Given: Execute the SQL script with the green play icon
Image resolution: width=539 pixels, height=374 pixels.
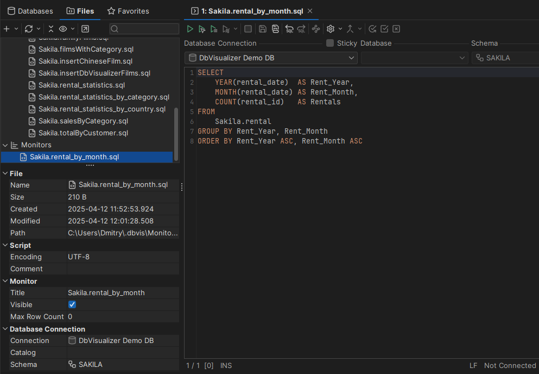Looking at the screenshot, I should (190, 28).
